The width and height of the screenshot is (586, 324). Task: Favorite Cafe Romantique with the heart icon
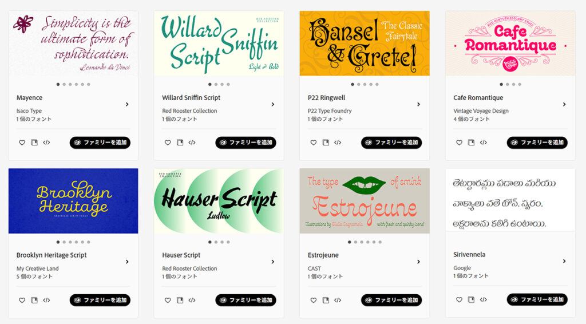coord(460,143)
